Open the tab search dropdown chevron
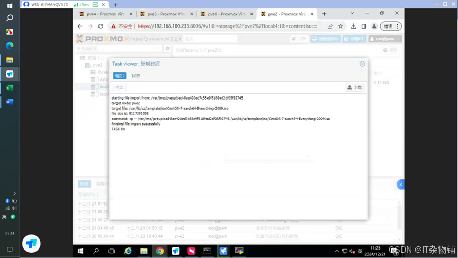Screen dimensions: 458x258 click(352, 13)
